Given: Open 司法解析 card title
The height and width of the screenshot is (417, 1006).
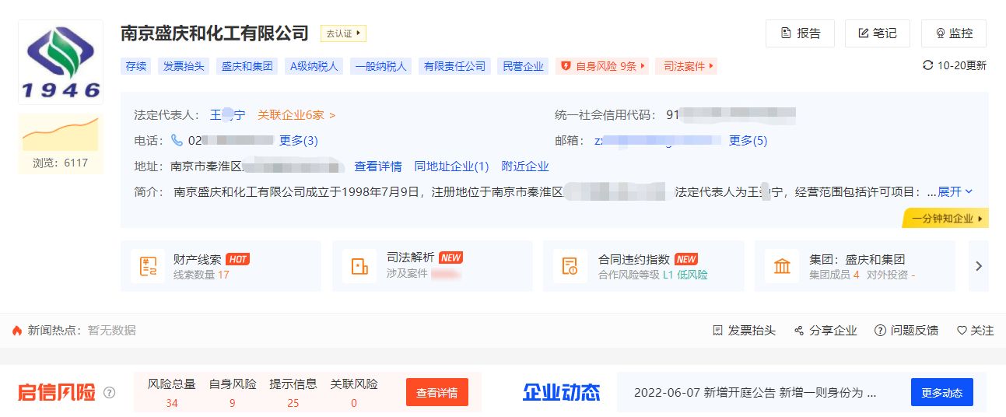Looking at the screenshot, I should pyautogui.click(x=410, y=258).
